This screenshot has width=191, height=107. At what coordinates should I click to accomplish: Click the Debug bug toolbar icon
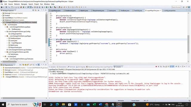pyautogui.click(x=42, y=7)
